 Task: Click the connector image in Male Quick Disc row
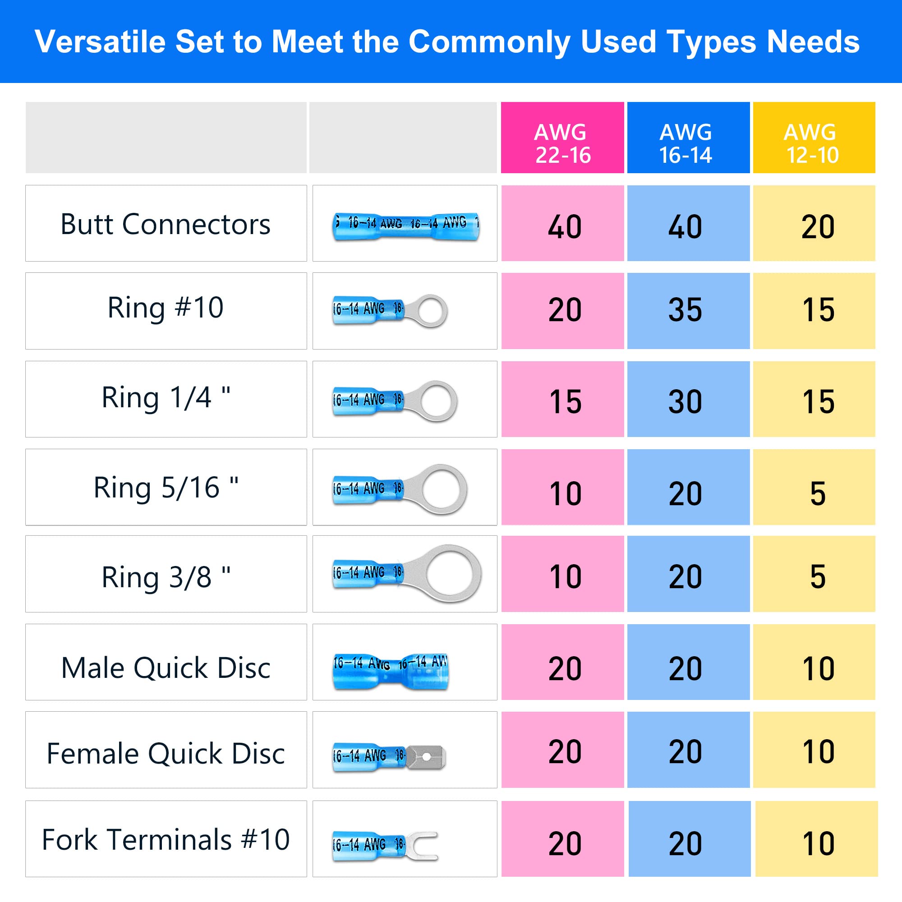tap(390, 672)
